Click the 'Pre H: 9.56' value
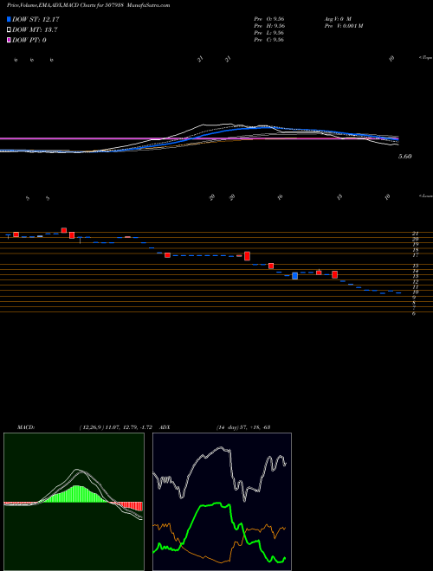The height and width of the screenshot is (571, 433). tap(269, 26)
